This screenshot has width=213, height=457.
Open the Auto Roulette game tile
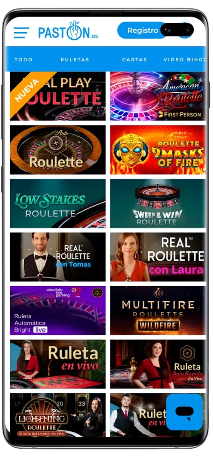(58, 150)
